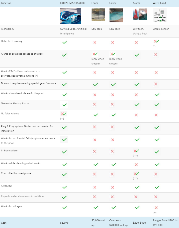Click the $1,999 cost value
This screenshot has height=228, width=179.
64,223
